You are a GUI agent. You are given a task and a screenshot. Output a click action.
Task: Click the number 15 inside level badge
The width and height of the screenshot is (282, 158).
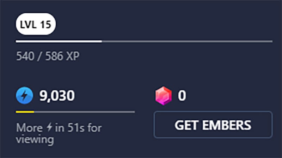click(45, 24)
